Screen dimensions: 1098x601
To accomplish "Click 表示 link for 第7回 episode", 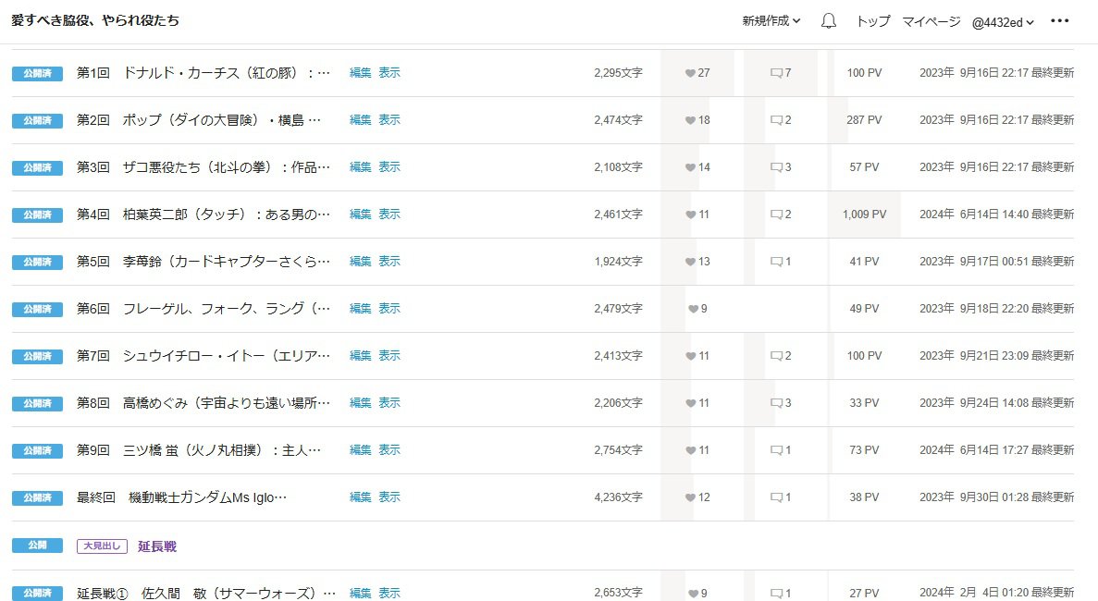I will [389, 356].
